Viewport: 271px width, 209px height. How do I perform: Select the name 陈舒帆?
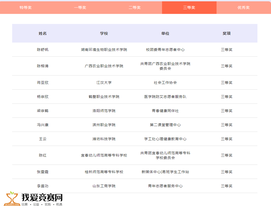click(x=43, y=50)
